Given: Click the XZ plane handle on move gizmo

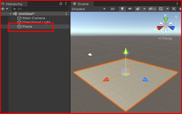Looking at the screenshot, I should [126, 74].
